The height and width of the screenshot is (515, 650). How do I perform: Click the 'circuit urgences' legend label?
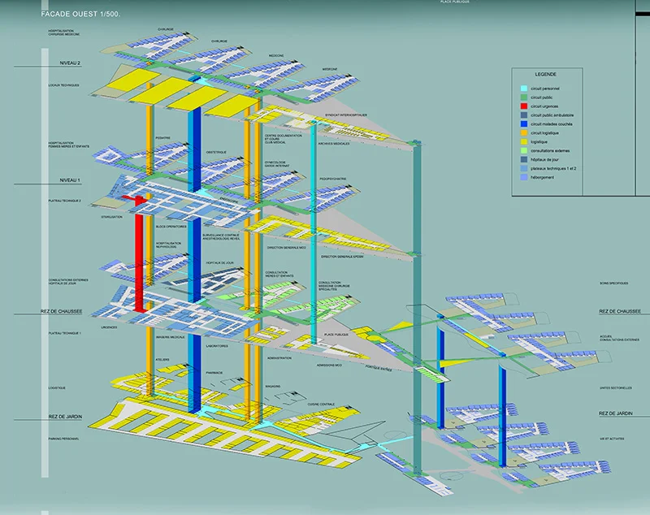pyautogui.click(x=544, y=106)
